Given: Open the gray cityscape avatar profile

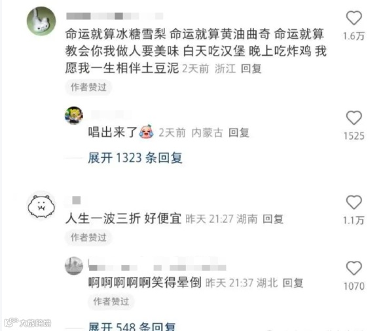Looking at the screenshot, I should coord(73,266).
